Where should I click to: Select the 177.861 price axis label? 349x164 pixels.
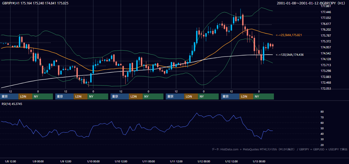click(326, 6)
